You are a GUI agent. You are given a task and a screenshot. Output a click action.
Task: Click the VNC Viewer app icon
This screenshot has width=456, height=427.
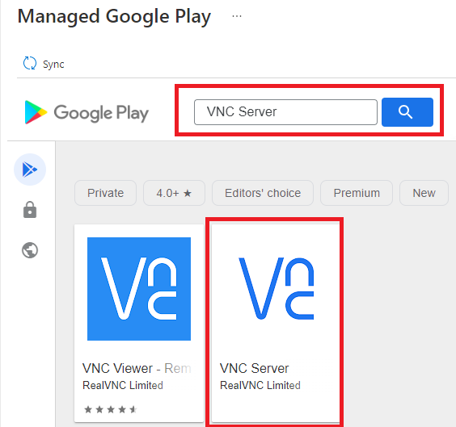pyautogui.click(x=139, y=289)
